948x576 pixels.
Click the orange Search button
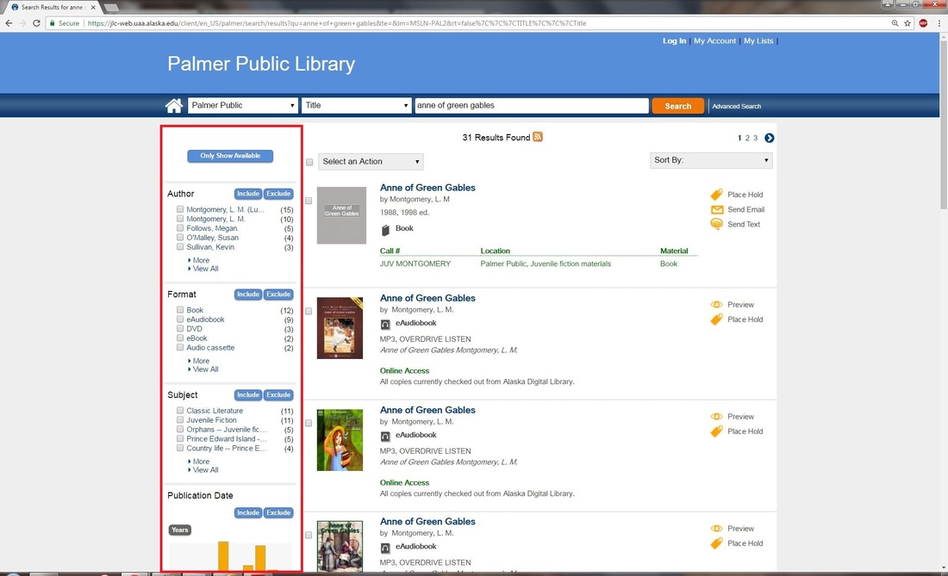(677, 106)
